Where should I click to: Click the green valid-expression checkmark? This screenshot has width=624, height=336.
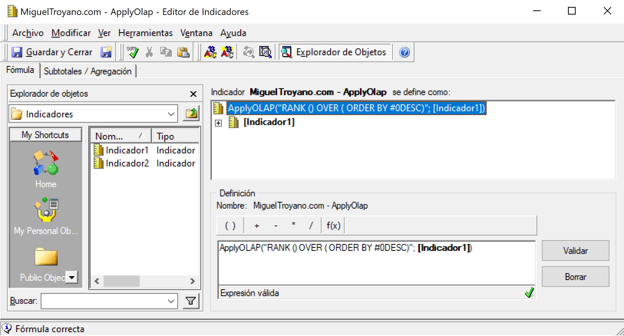click(529, 293)
